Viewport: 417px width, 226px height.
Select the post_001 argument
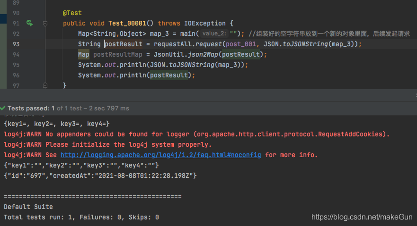(x=240, y=44)
